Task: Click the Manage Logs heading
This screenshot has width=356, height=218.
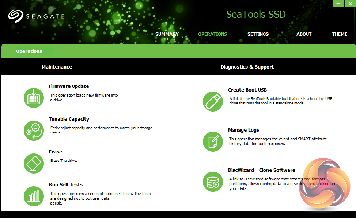Action: 244,130
